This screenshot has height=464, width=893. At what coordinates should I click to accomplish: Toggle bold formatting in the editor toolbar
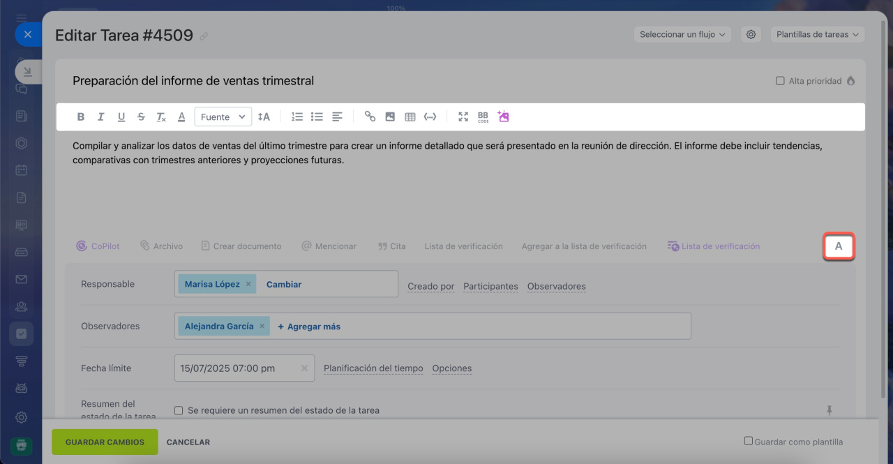pos(81,117)
